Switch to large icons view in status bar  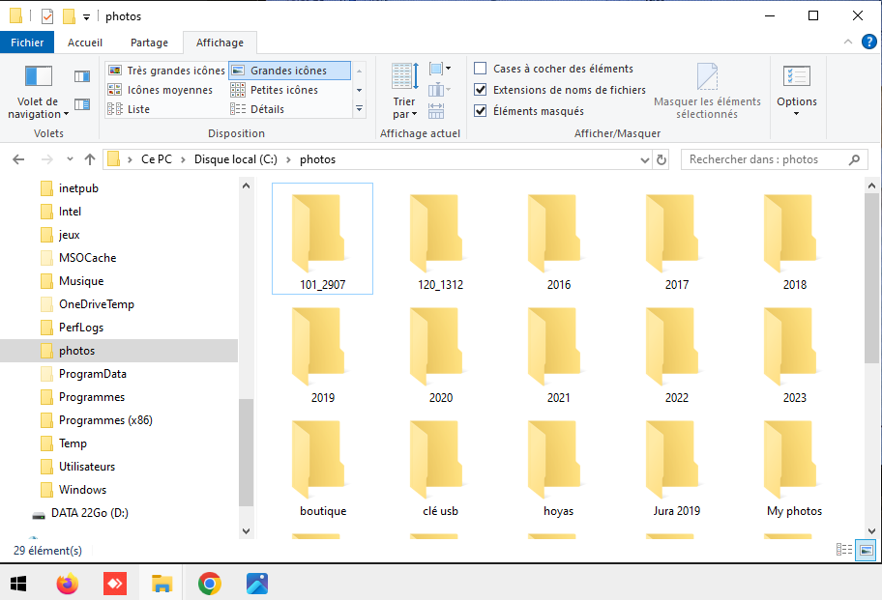(866, 550)
